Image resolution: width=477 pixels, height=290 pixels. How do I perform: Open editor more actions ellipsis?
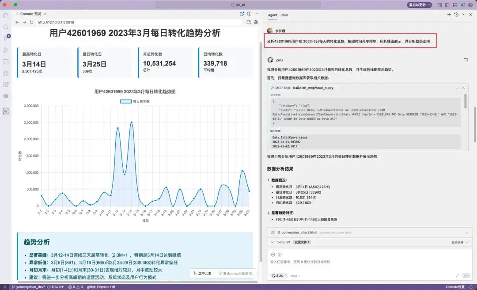coord(257,14)
